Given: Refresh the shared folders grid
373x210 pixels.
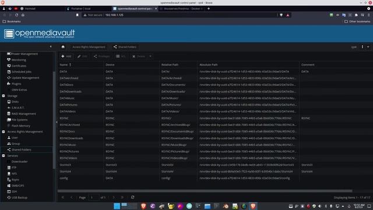Looking at the screenshot, I should click(x=132, y=197).
